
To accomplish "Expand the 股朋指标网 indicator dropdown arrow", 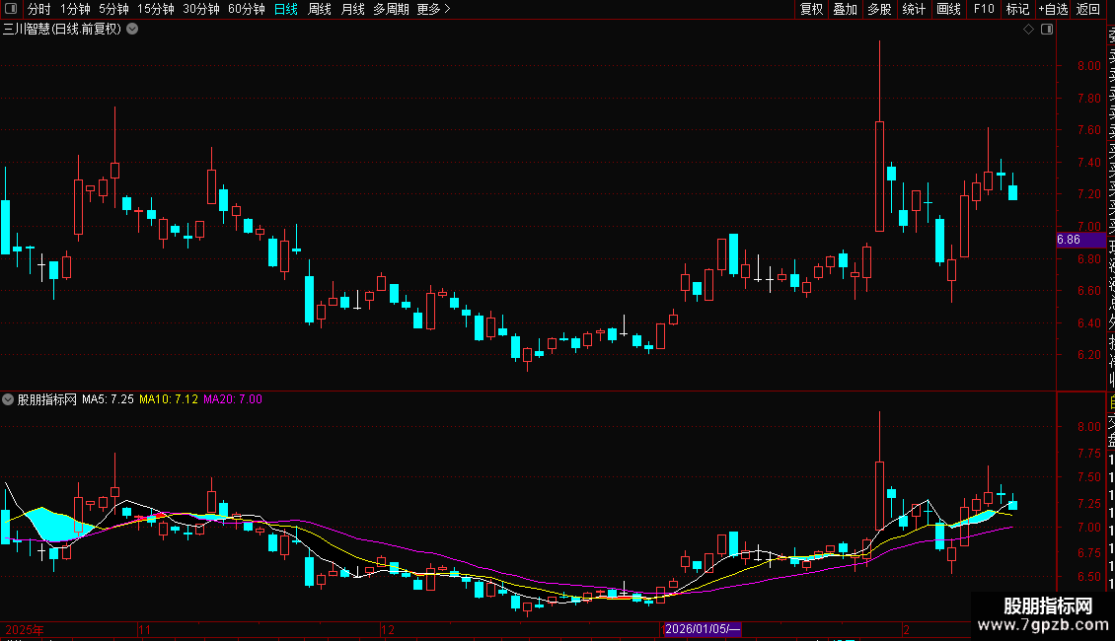I will 8,399.
